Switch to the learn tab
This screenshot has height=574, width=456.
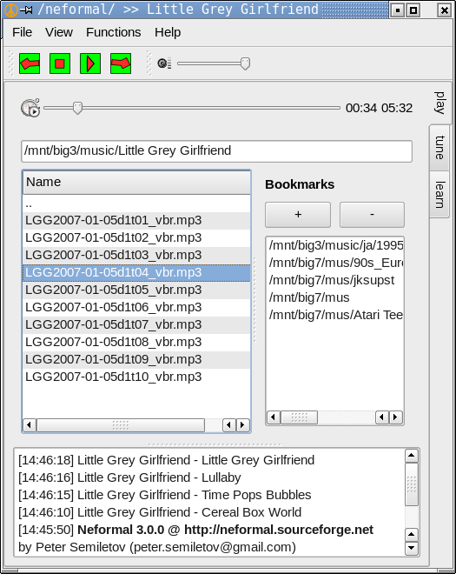pos(439,195)
